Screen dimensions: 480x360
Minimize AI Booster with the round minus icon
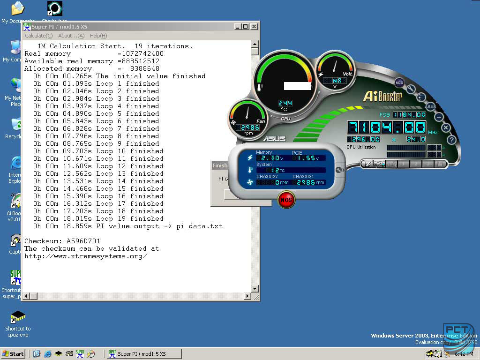point(439,117)
